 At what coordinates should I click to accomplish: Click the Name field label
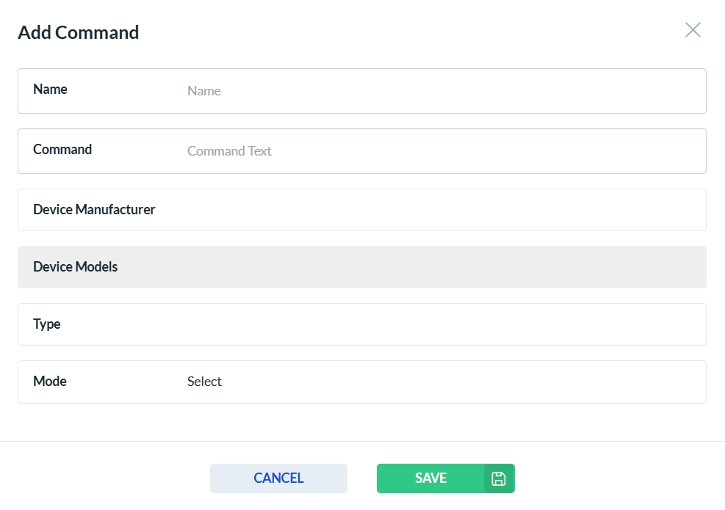(50, 90)
